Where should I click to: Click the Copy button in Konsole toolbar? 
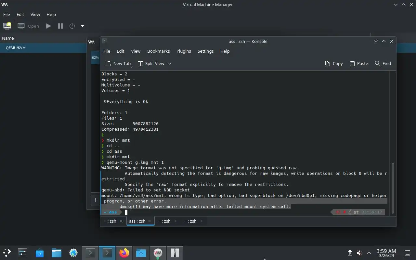point(334,63)
